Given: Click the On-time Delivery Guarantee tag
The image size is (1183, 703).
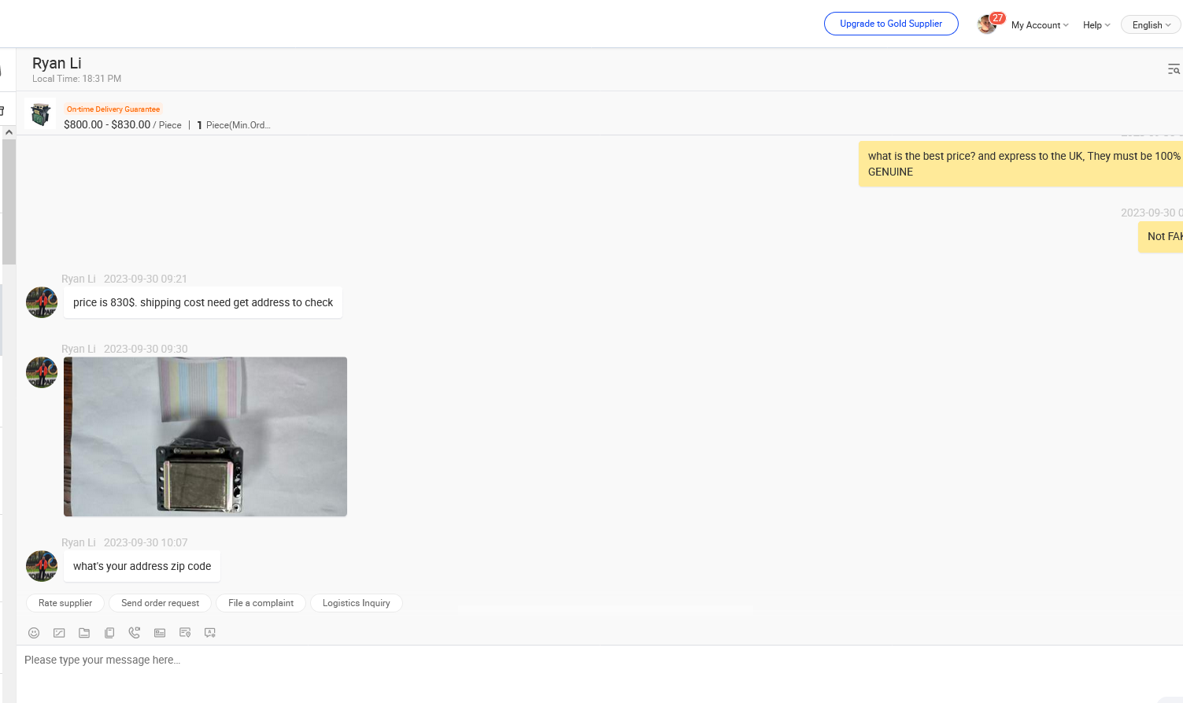Looking at the screenshot, I should pos(113,109).
